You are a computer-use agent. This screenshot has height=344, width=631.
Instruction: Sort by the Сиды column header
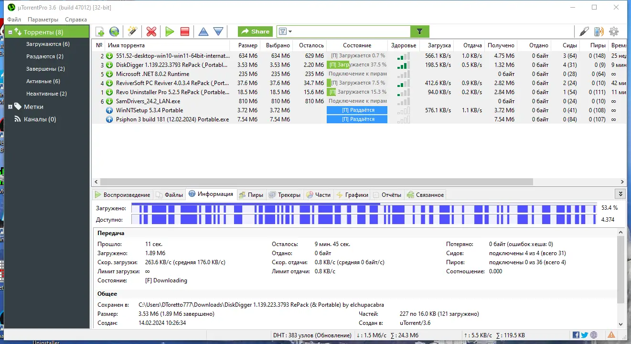coord(565,45)
